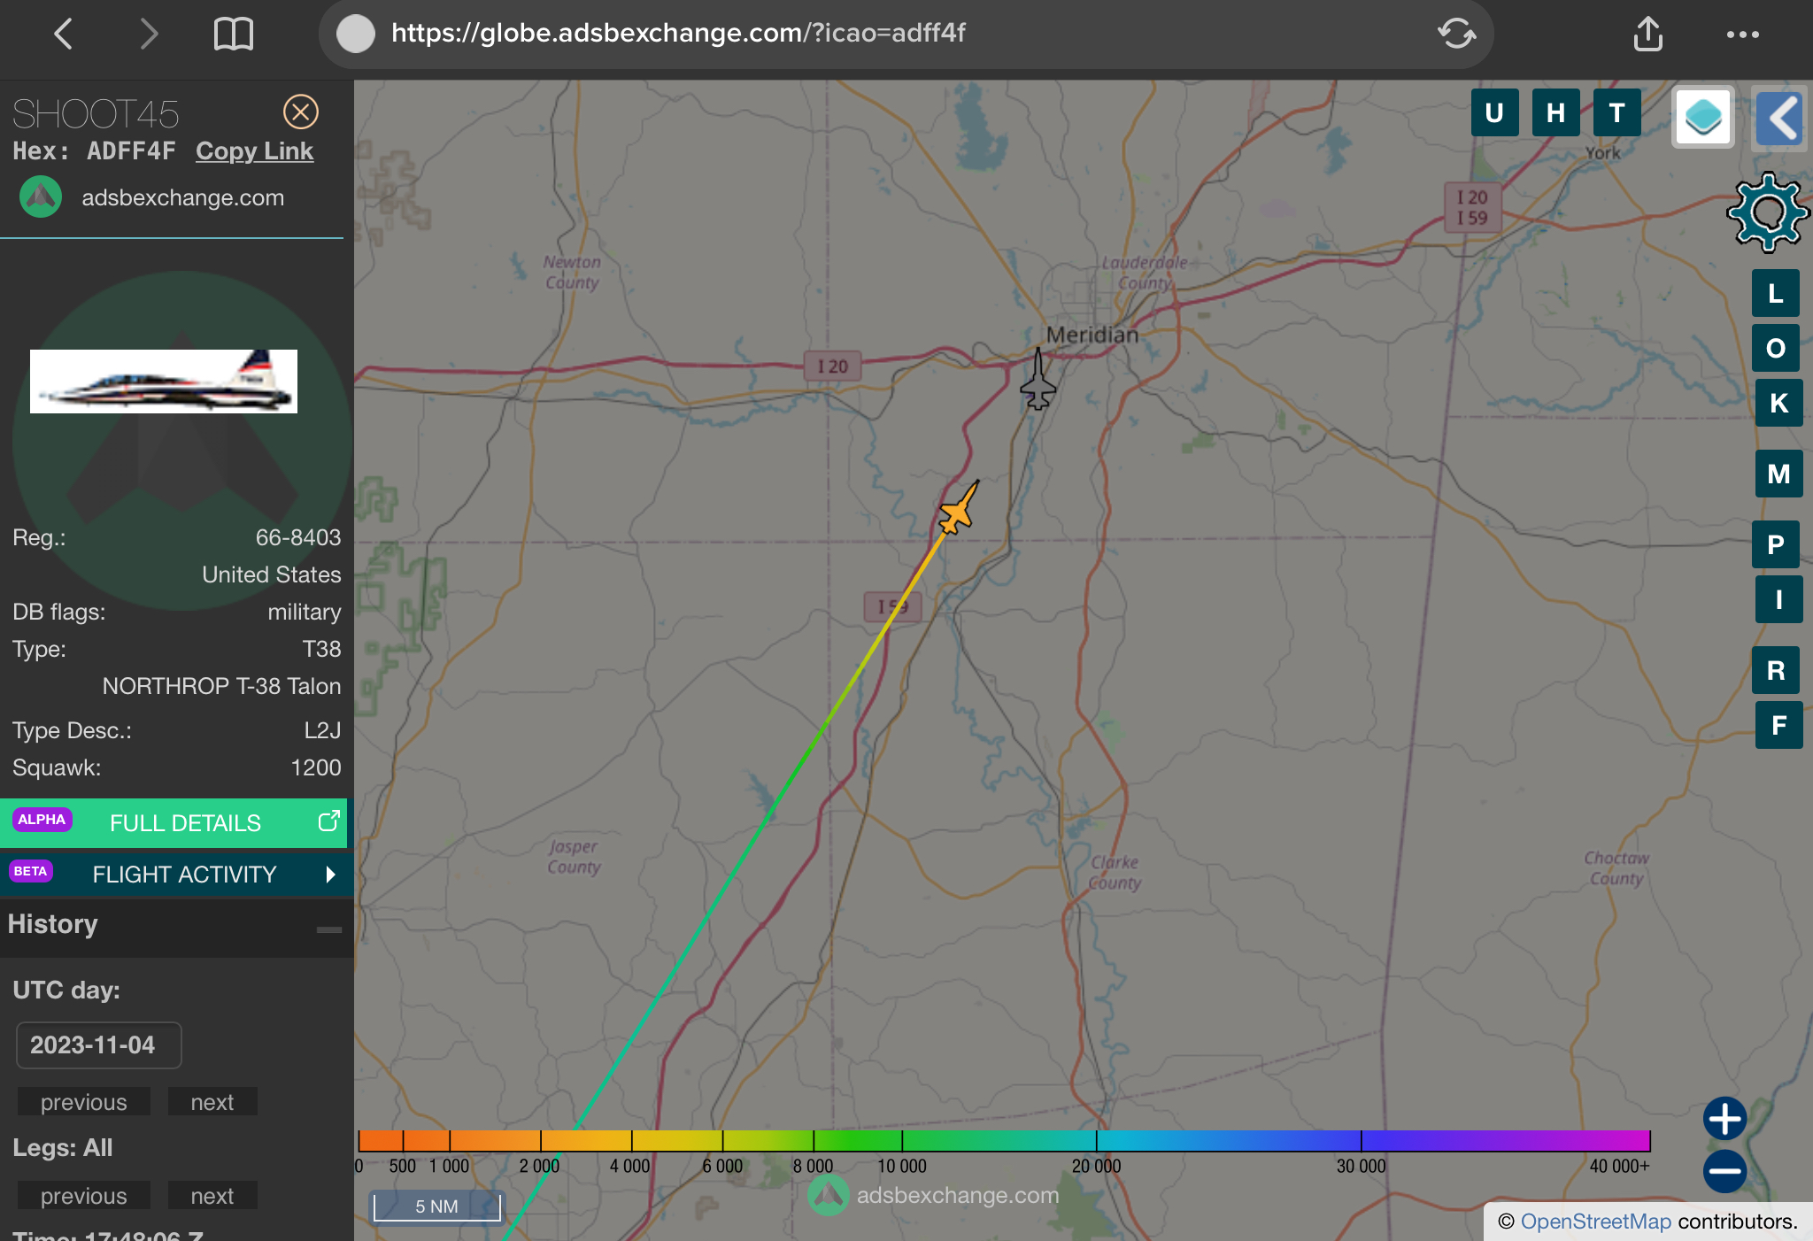Zoom out with the minus button
Image resolution: width=1813 pixels, height=1241 pixels.
click(1724, 1171)
